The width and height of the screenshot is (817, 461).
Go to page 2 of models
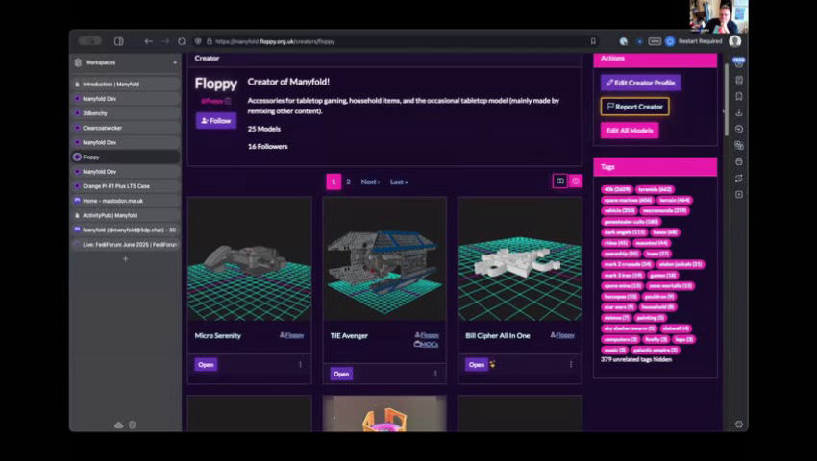point(348,182)
